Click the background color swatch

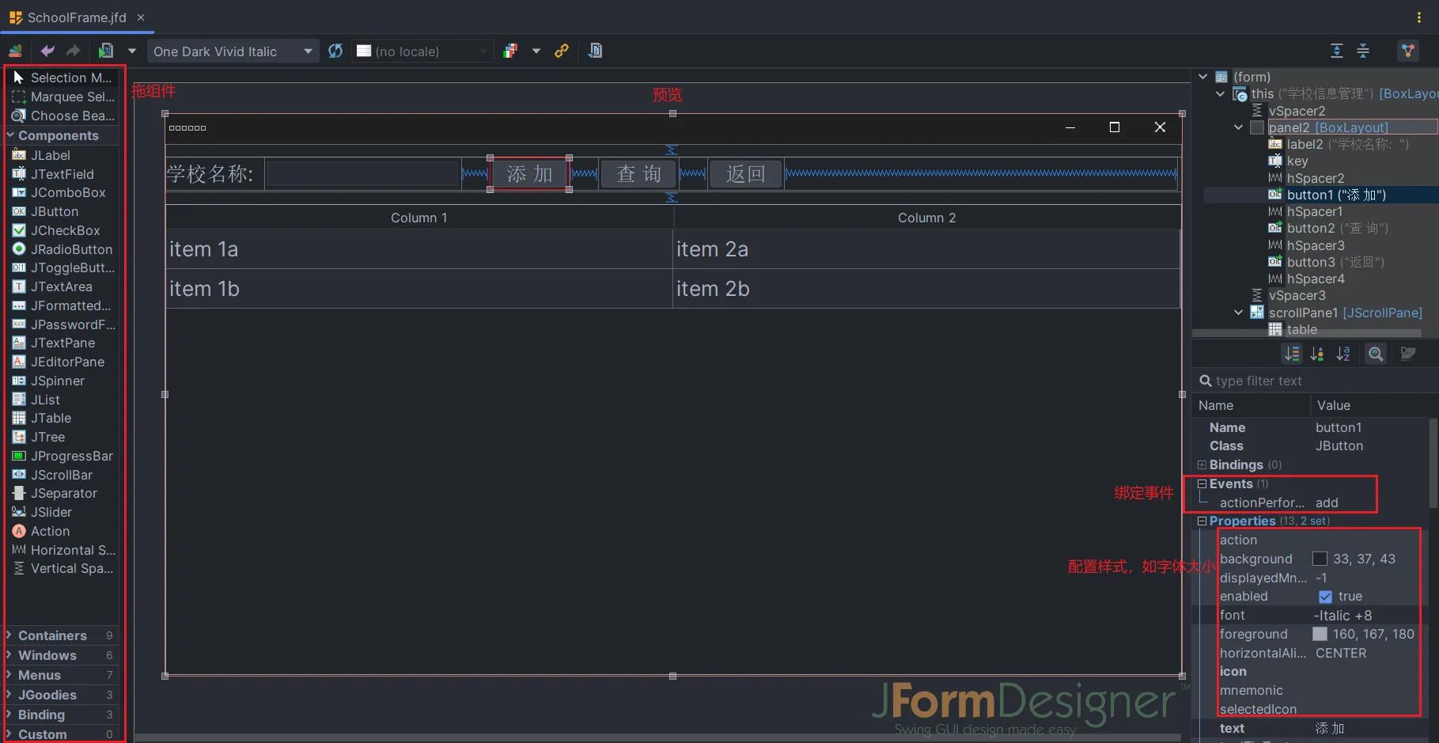pyautogui.click(x=1320, y=559)
